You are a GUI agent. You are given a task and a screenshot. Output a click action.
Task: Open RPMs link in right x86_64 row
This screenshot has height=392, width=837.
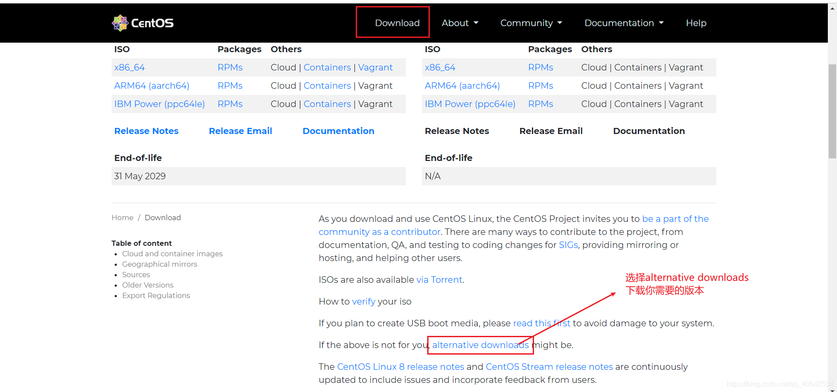[x=541, y=67]
